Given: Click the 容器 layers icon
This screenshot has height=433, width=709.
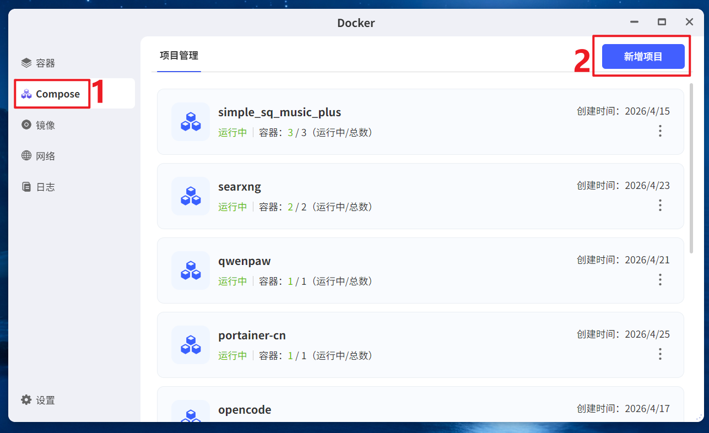Looking at the screenshot, I should [x=26, y=63].
